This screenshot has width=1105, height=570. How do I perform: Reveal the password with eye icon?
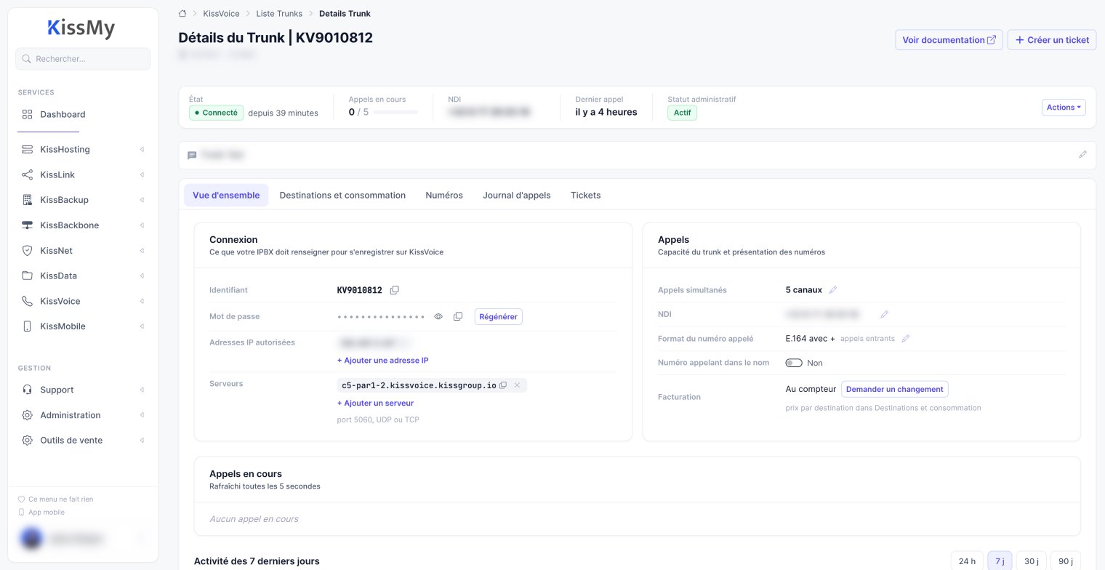[438, 316]
